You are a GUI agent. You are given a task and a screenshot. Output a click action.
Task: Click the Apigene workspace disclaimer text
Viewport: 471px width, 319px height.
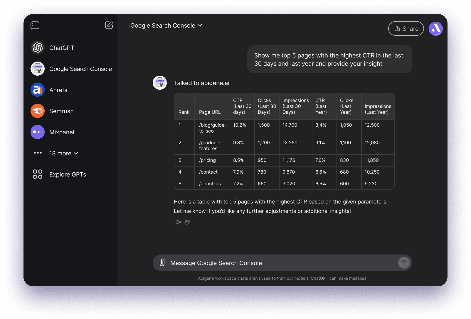coord(282,278)
